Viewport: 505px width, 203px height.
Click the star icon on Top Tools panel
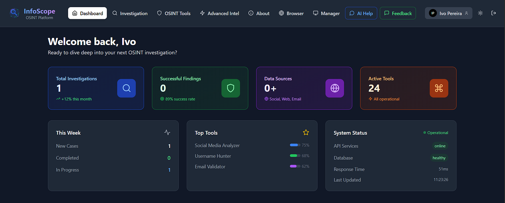[x=306, y=132]
